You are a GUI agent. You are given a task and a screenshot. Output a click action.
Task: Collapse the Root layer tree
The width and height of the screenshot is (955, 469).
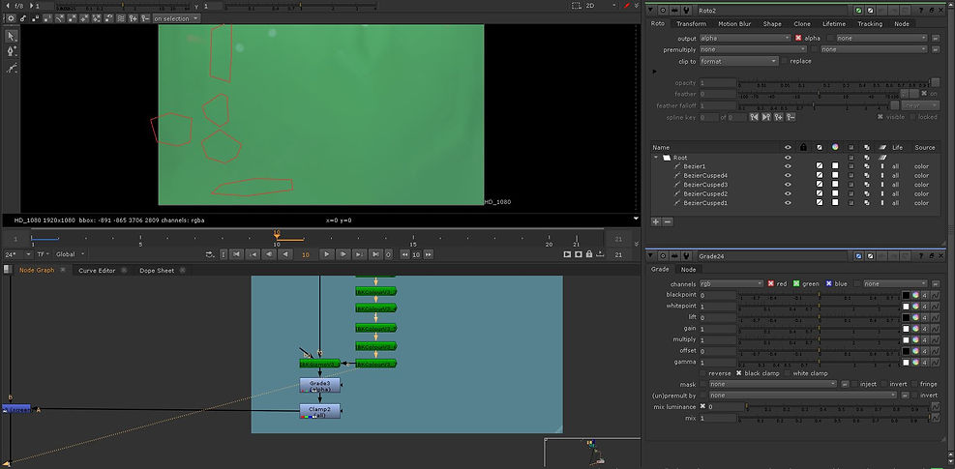(x=656, y=158)
